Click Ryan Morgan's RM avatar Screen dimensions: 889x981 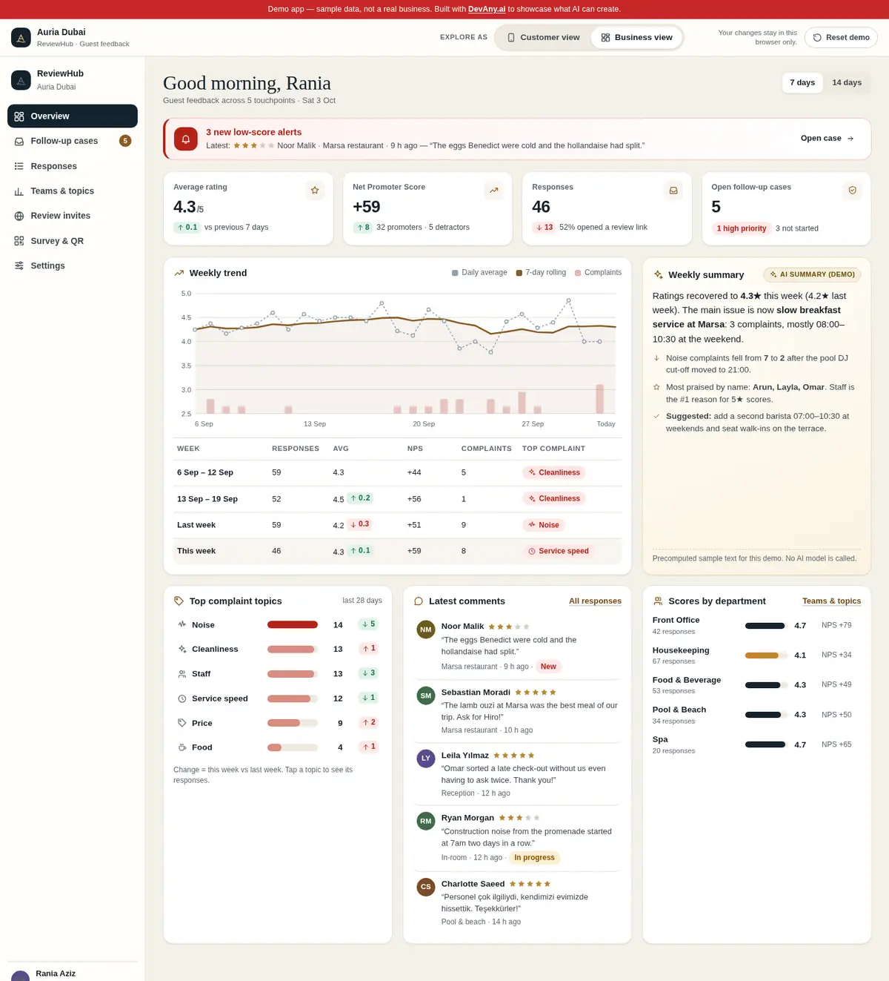point(426,821)
